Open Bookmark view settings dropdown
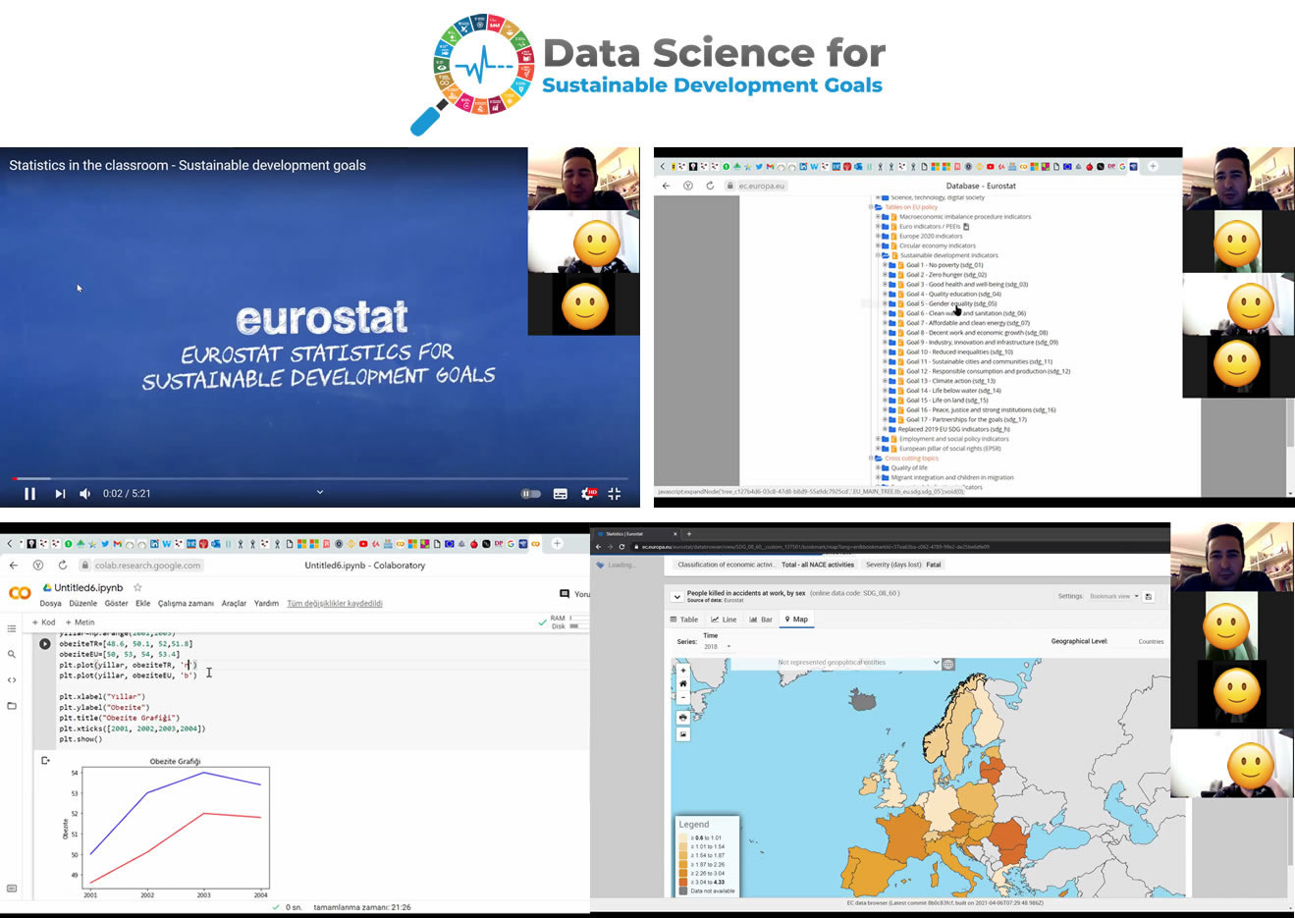The image size is (1295, 918). [x=1114, y=596]
